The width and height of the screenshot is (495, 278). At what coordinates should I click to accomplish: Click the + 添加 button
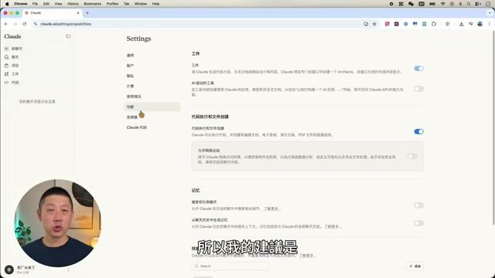point(415,266)
